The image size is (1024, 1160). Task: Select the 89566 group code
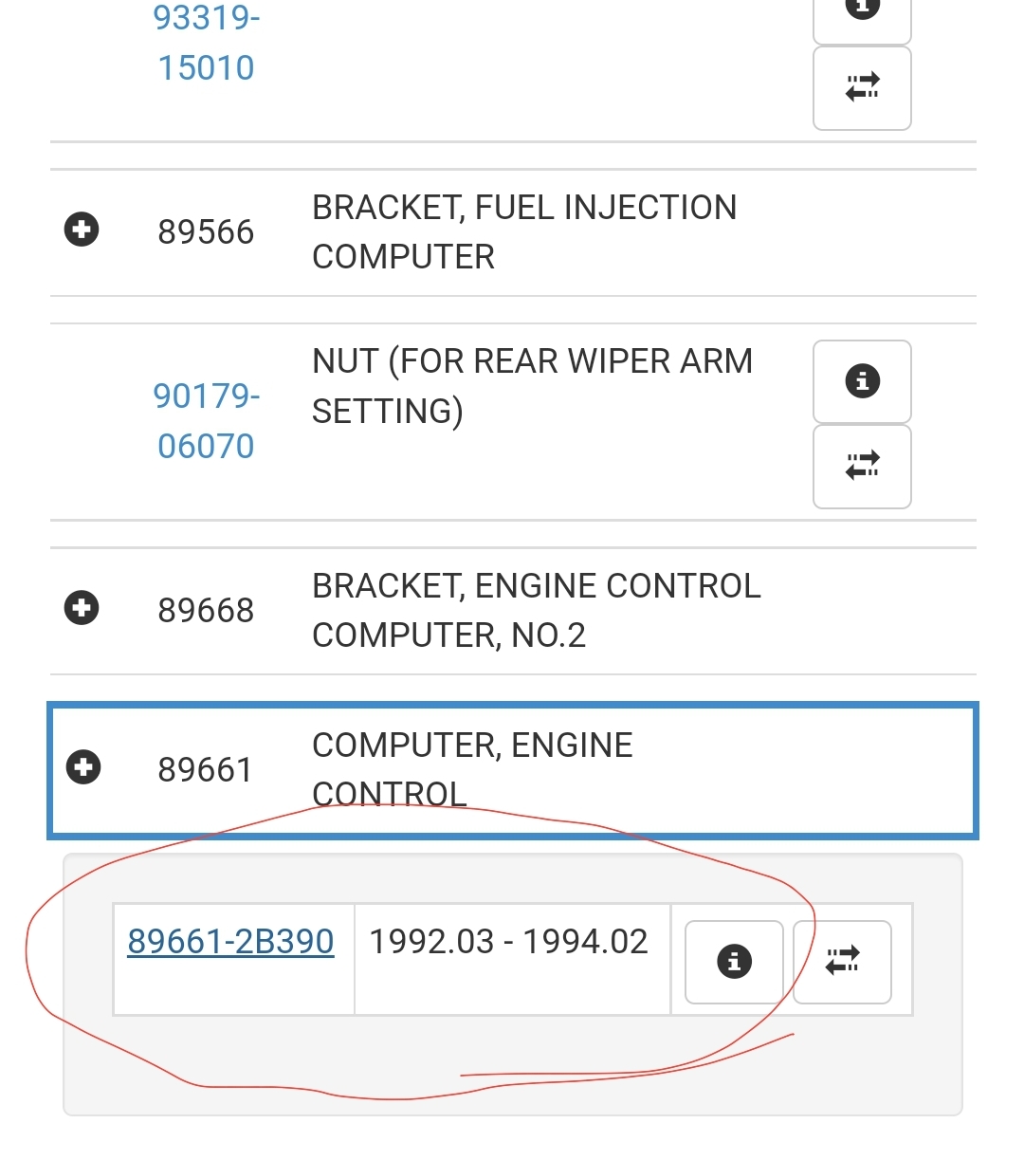[x=206, y=231]
